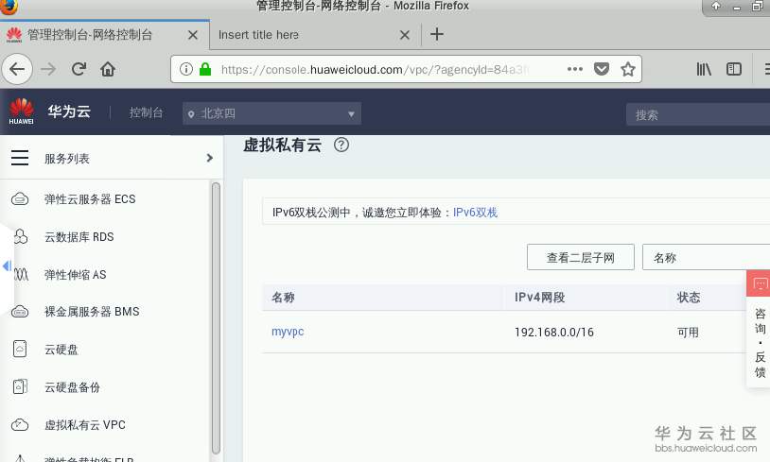The image size is (770, 462).
Task: Click the sidebar vertical scrollbar
Action: [x=216, y=318]
